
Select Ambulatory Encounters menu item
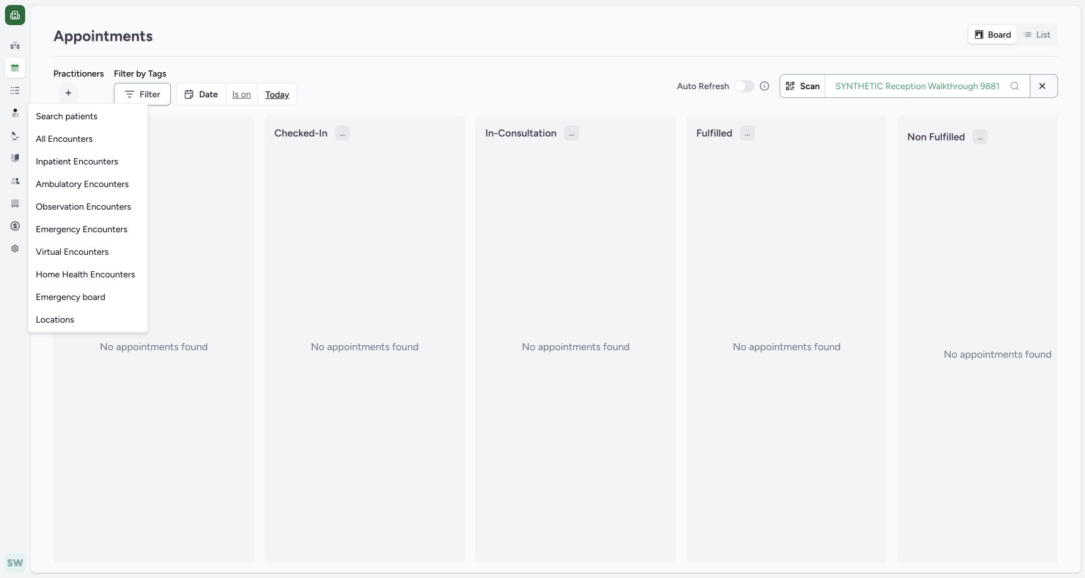click(x=88, y=184)
